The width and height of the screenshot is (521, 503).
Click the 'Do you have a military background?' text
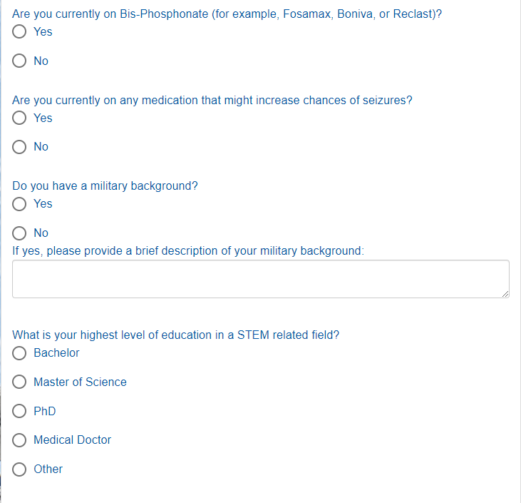point(105,186)
